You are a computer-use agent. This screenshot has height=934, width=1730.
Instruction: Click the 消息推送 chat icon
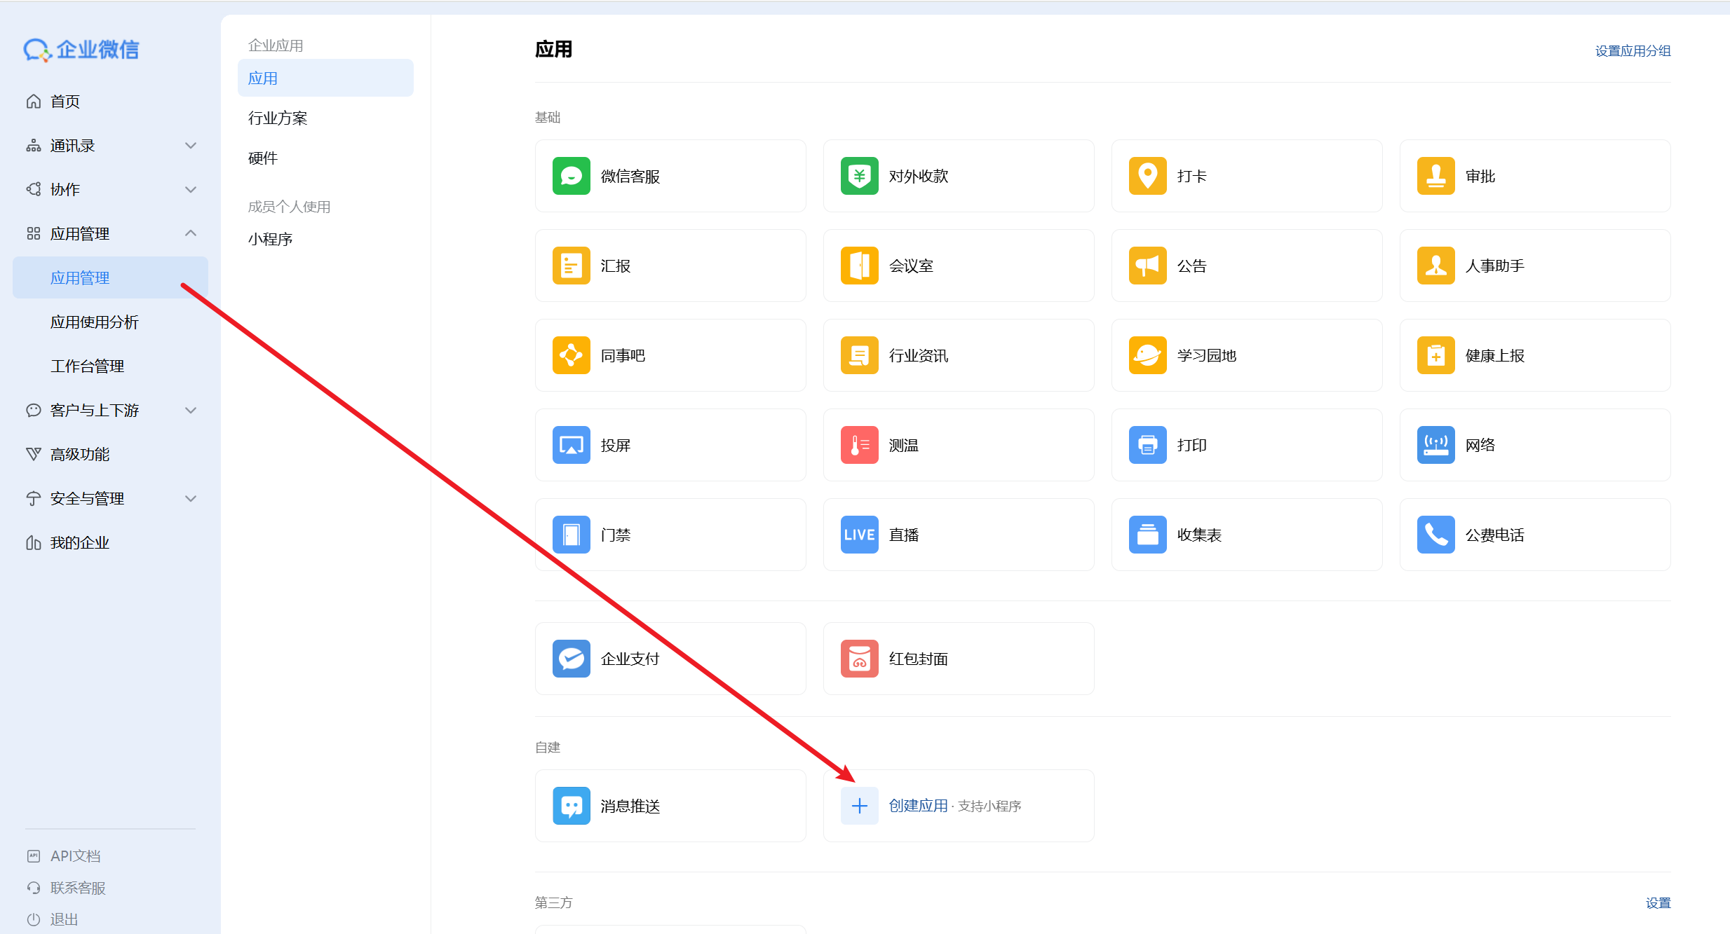pos(571,806)
